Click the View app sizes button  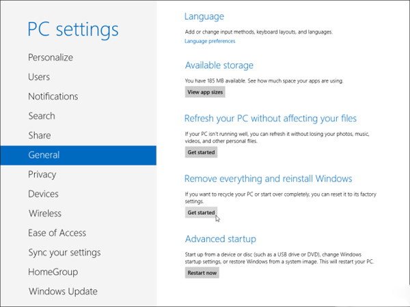(x=204, y=91)
